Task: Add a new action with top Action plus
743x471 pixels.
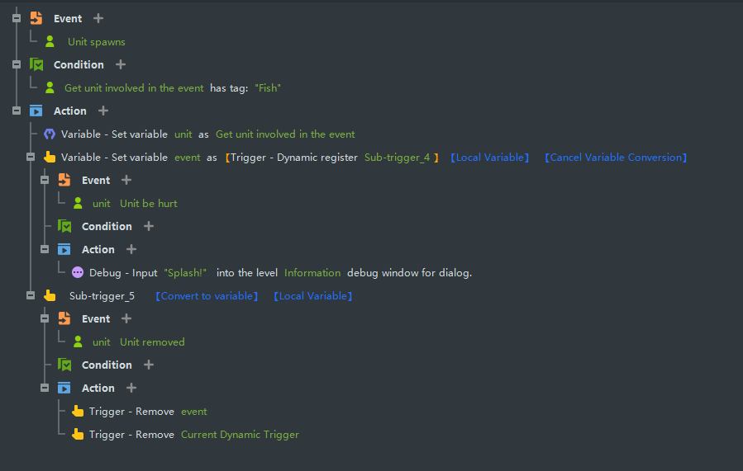Action: pos(103,111)
